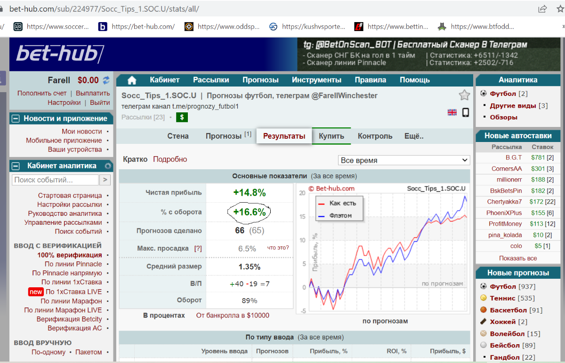Collapse the Кабинет аналитика section
The image size is (565, 363).
(16, 166)
